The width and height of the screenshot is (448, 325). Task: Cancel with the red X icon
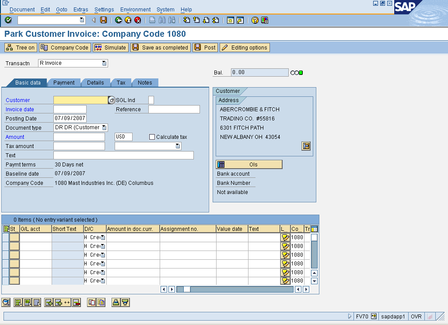[x=138, y=20]
